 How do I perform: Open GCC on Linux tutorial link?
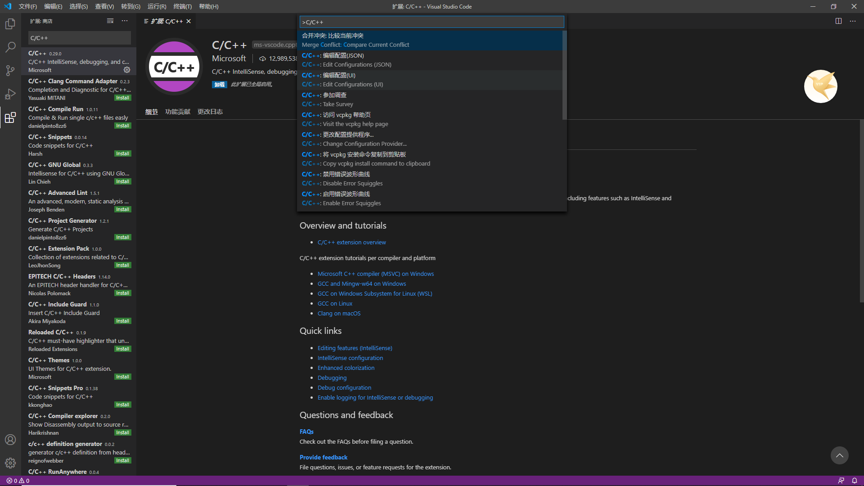pos(335,303)
